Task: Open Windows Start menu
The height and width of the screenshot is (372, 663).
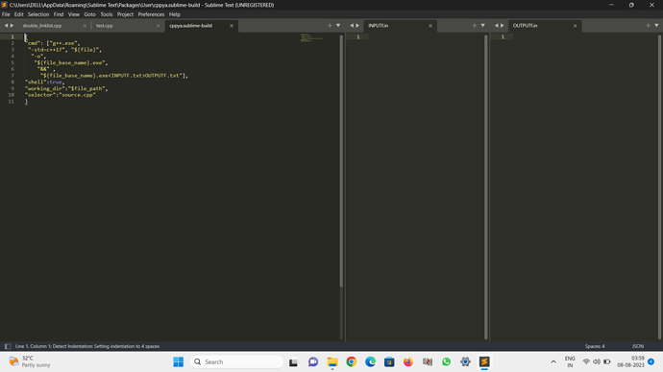Action: (x=179, y=361)
